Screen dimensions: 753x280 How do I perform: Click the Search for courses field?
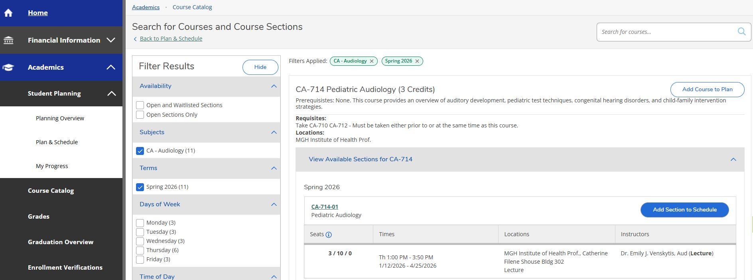(x=666, y=32)
